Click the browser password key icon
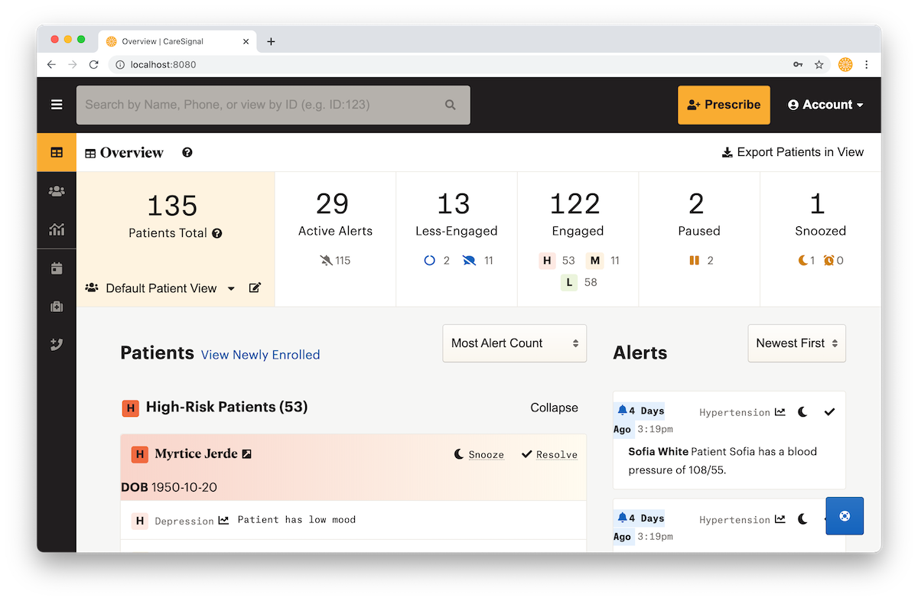 798,65
